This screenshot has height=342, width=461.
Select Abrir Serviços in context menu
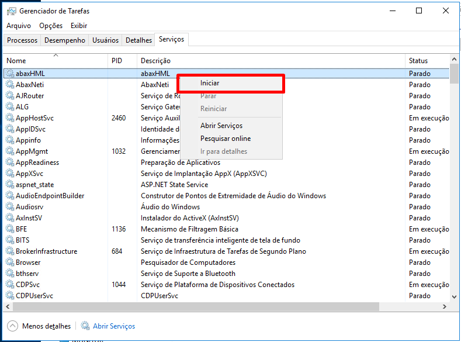coord(221,126)
